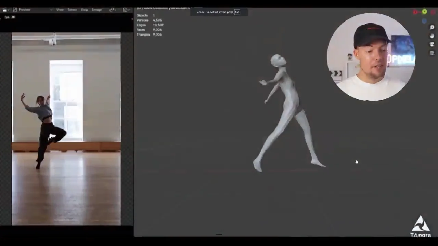Click the 'Objects 1' statistic
Image resolution: width=438 pixels, height=246 pixels.
145,15
